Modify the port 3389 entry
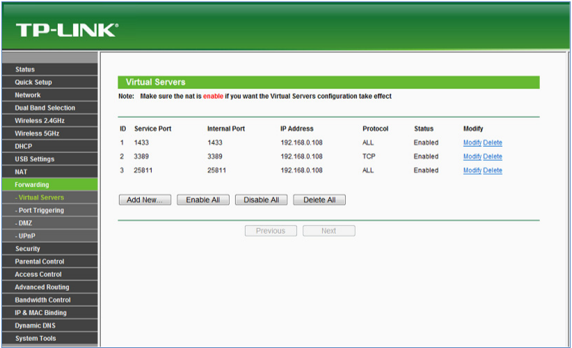The image size is (572, 348). tap(472, 157)
